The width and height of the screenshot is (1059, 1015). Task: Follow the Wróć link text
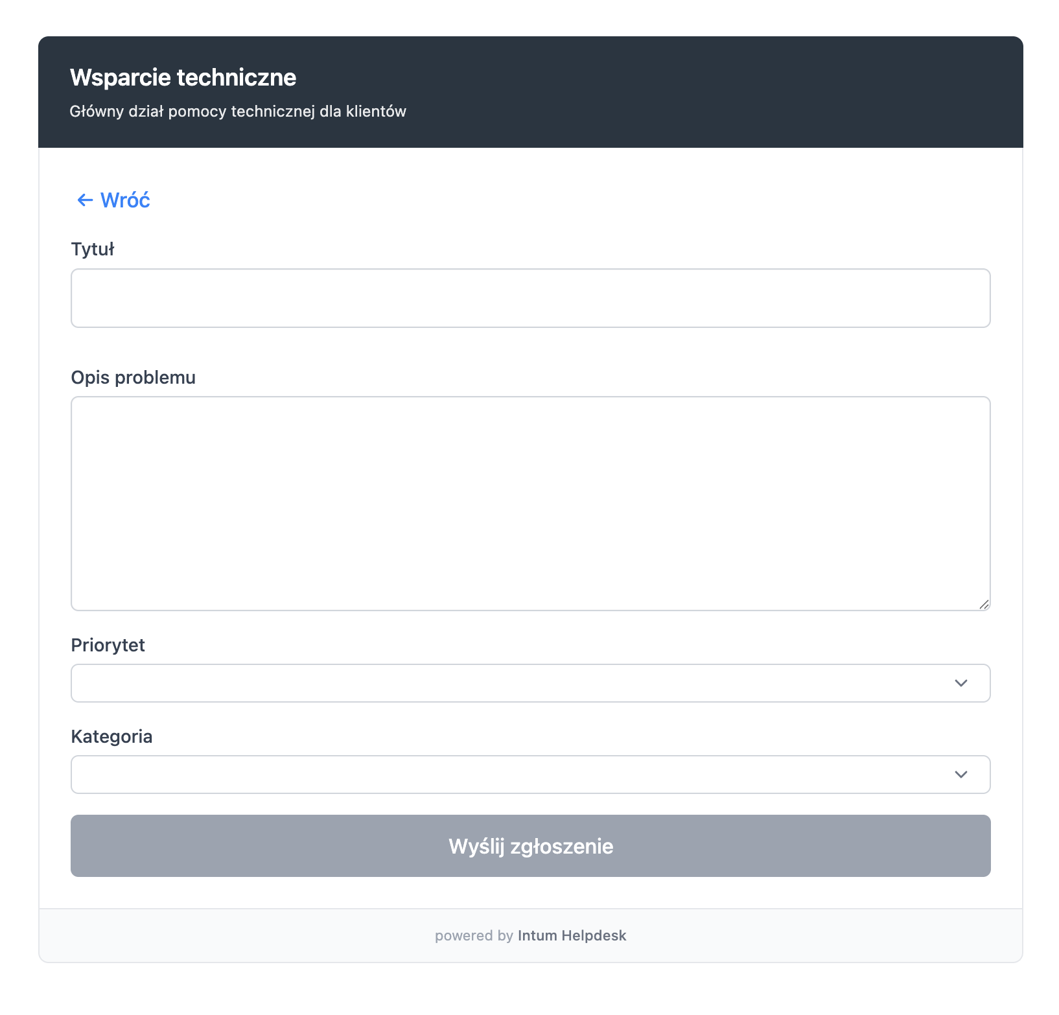125,200
